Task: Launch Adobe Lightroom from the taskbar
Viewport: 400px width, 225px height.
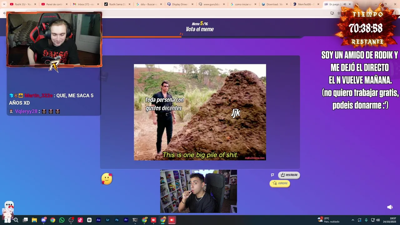Action: tap(107, 220)
